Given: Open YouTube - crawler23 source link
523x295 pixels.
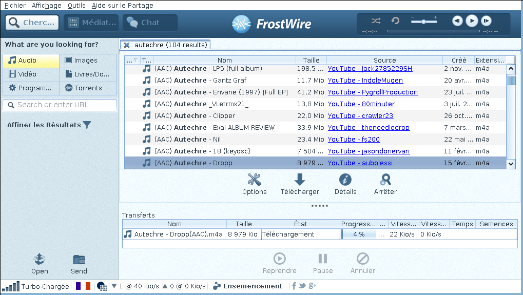Looking at the screenshot, I should point(361,116).
